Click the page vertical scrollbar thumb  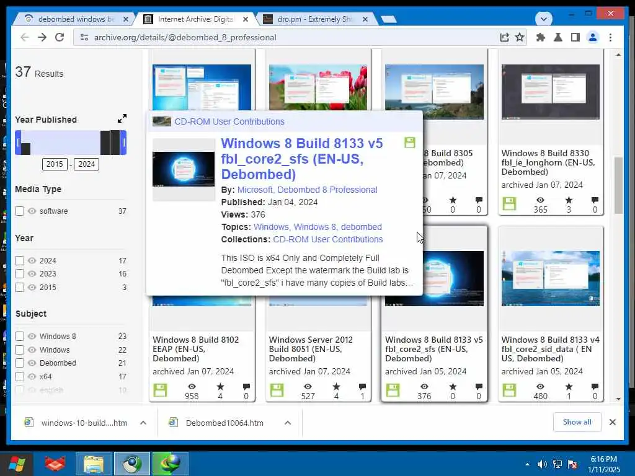(x=618, y=185)
